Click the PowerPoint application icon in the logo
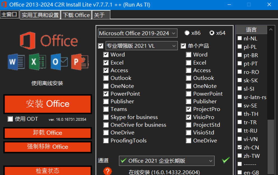 pyautogui.click(x=80, y=62)
